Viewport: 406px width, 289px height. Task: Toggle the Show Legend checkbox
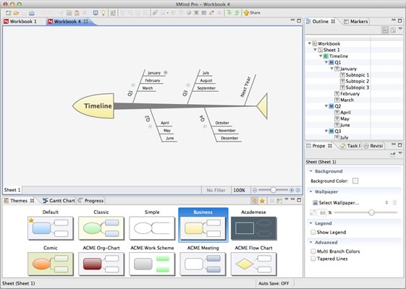pyautogui.click(x=313, y=232)
